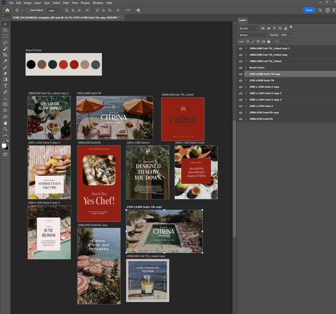The image size is (336, 314).
Task: Open the layer filter Kind dropdown
Action: point(248,28)
